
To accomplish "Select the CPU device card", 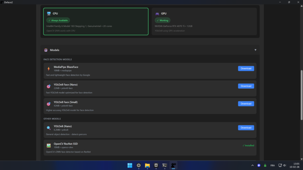I will tap(96, 22).
